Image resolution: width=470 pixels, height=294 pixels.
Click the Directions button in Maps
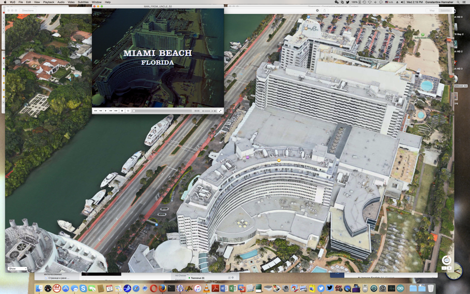click(28, 10)
